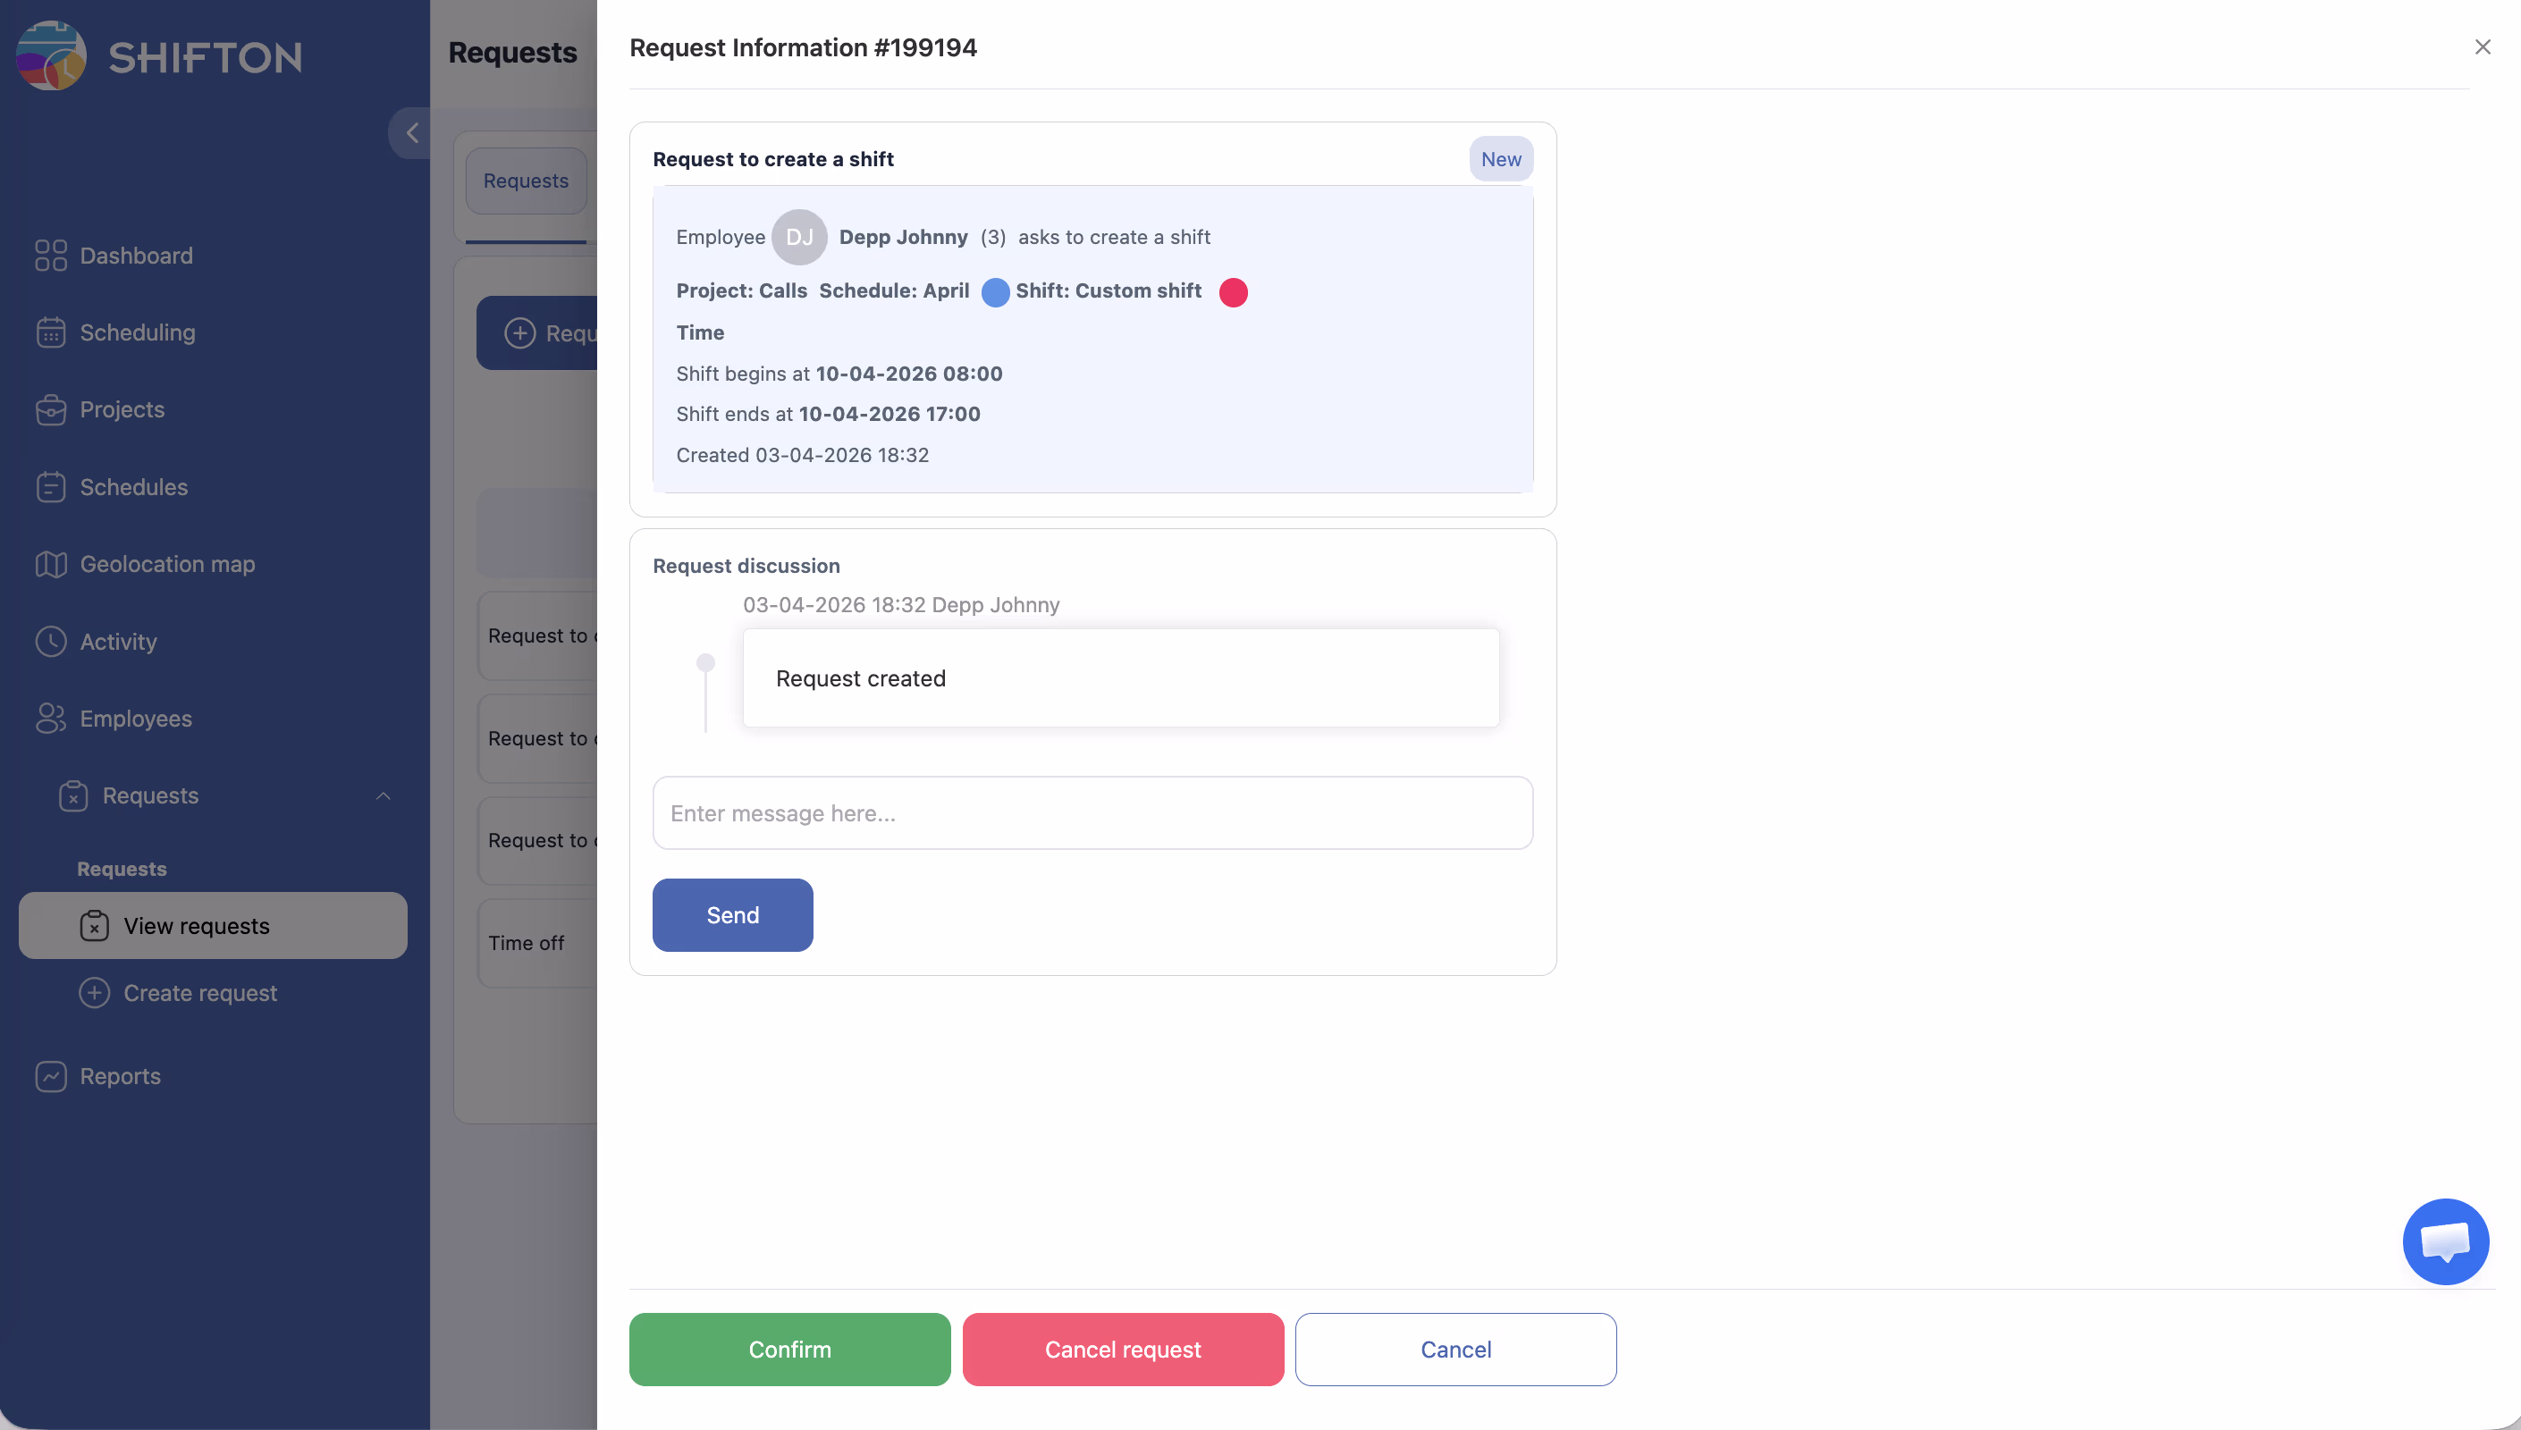This screenshot has width=2521, height=1430.
Task: Collapse the sidebar with the arrow
Action: 411,132
